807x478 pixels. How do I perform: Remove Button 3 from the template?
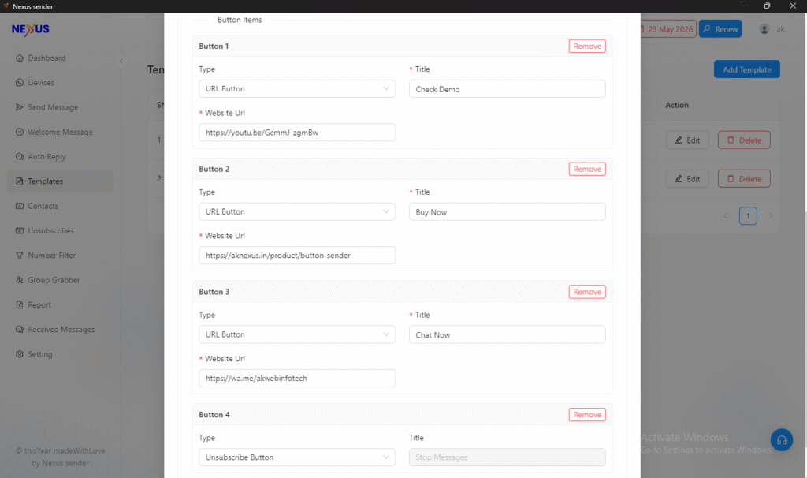pyautogui.click(x=587, y=292)
